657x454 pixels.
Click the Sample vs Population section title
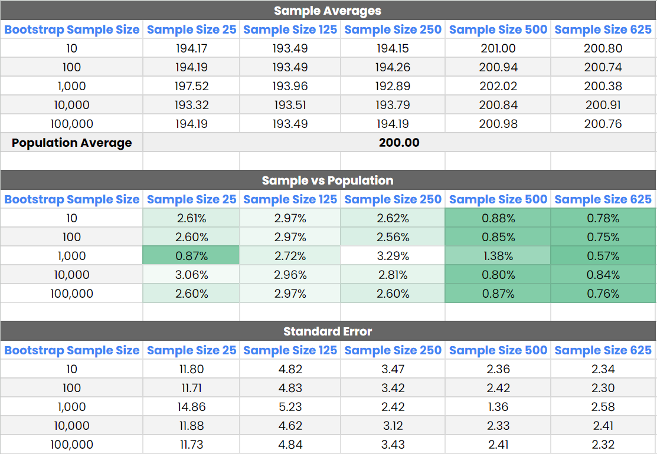(328, 180)
